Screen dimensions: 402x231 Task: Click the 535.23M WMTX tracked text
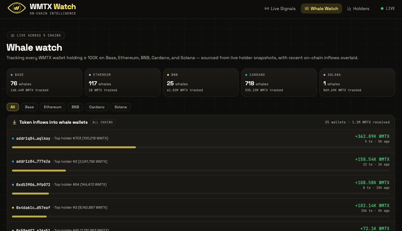[264, 90]
